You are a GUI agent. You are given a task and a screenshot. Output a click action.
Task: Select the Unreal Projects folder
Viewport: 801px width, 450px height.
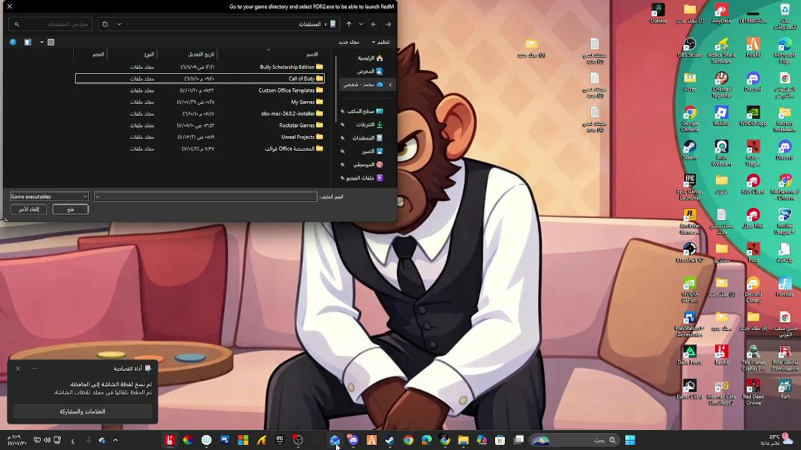click(x=200, y=137)
